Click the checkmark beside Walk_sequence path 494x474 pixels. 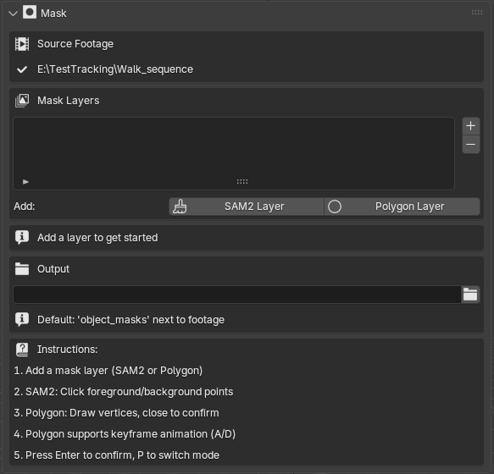point(22,69)
